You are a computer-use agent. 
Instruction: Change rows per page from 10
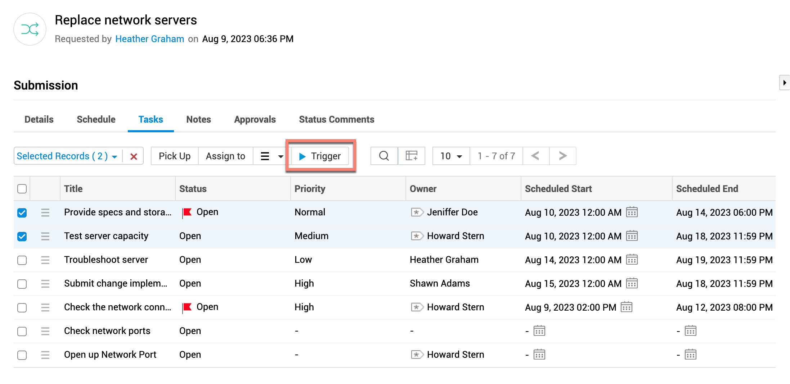point(451,156)
